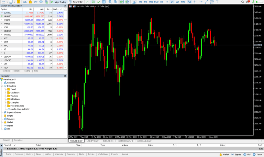
Task: Open the new chart icon
Action: pyautogui.click(x=3, y=2)
